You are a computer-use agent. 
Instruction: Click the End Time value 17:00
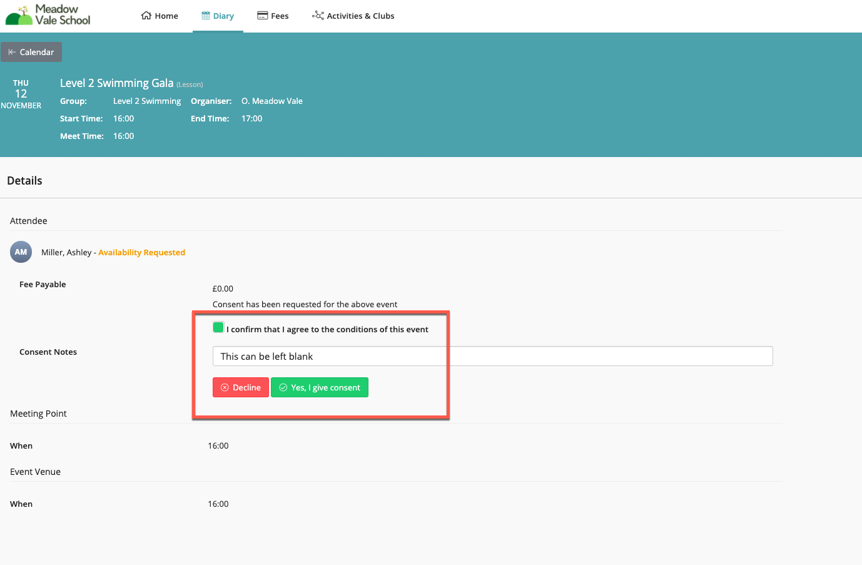[252, 118]
